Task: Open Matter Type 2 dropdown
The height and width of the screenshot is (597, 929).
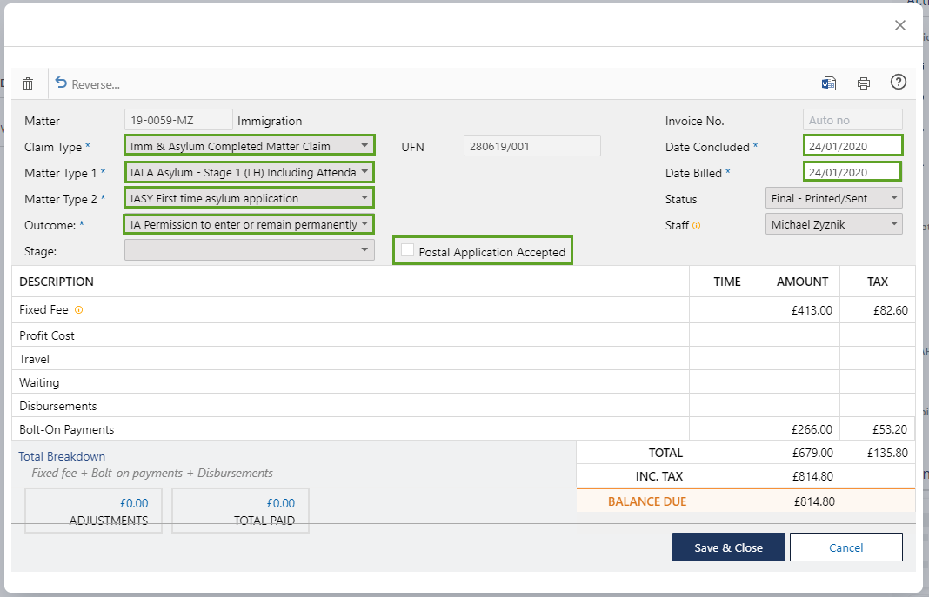Action: (x=250, y=198)
